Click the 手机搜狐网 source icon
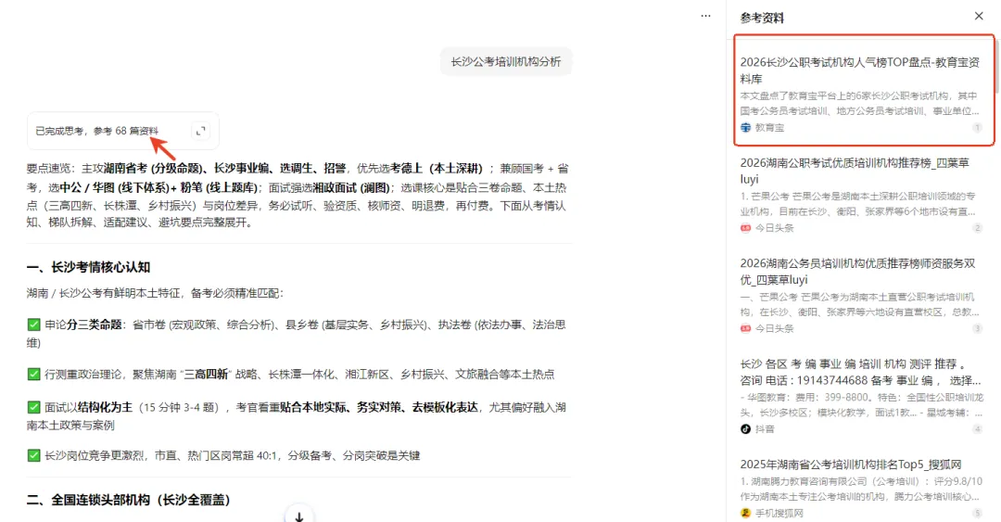 point(745,513)
